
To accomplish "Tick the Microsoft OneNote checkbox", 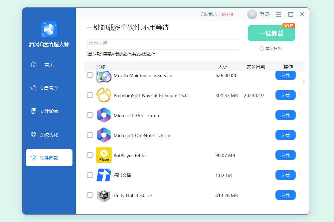I will coord(90,135).
